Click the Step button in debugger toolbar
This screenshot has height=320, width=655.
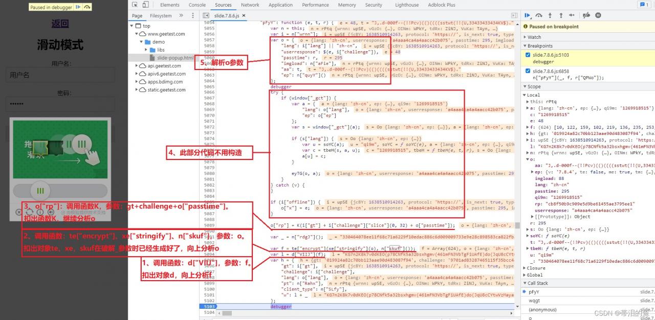tap(573, 16)
